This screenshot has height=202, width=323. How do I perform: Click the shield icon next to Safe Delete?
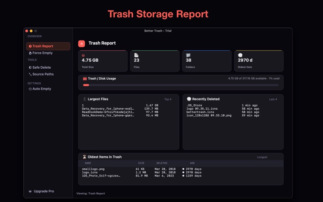click(x=30, y=67)
